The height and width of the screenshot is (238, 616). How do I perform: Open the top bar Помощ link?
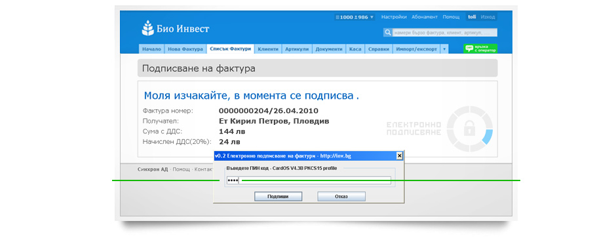(452, 17)
